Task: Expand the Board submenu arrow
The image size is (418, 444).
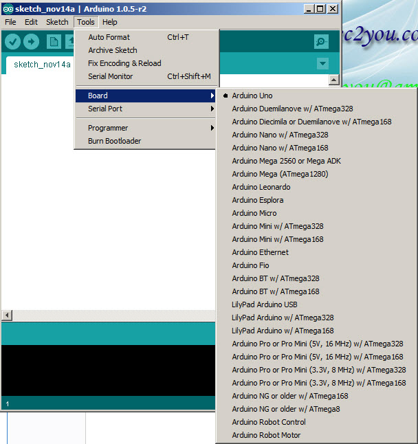Action: [x=212, y=96]
